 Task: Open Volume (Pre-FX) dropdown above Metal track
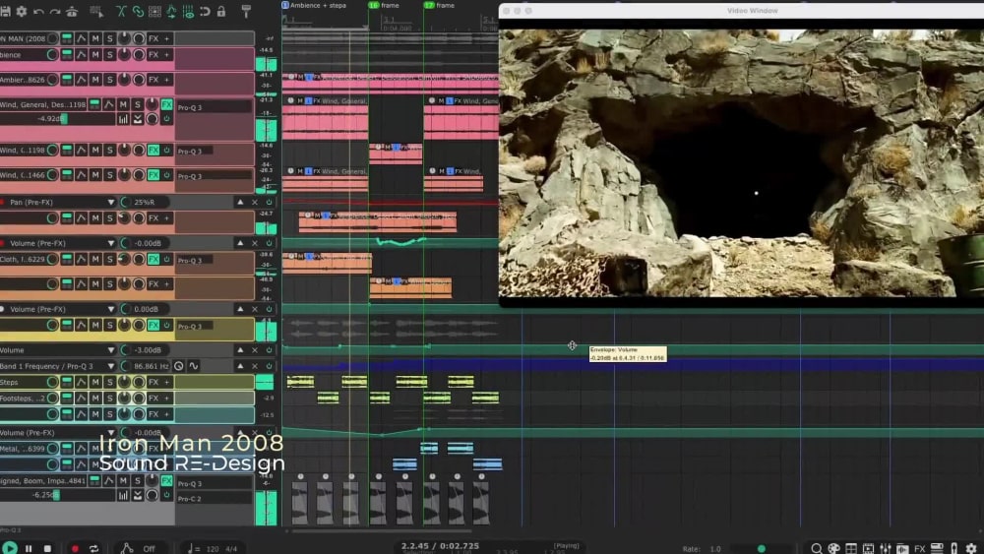click(x=111, y=432)
